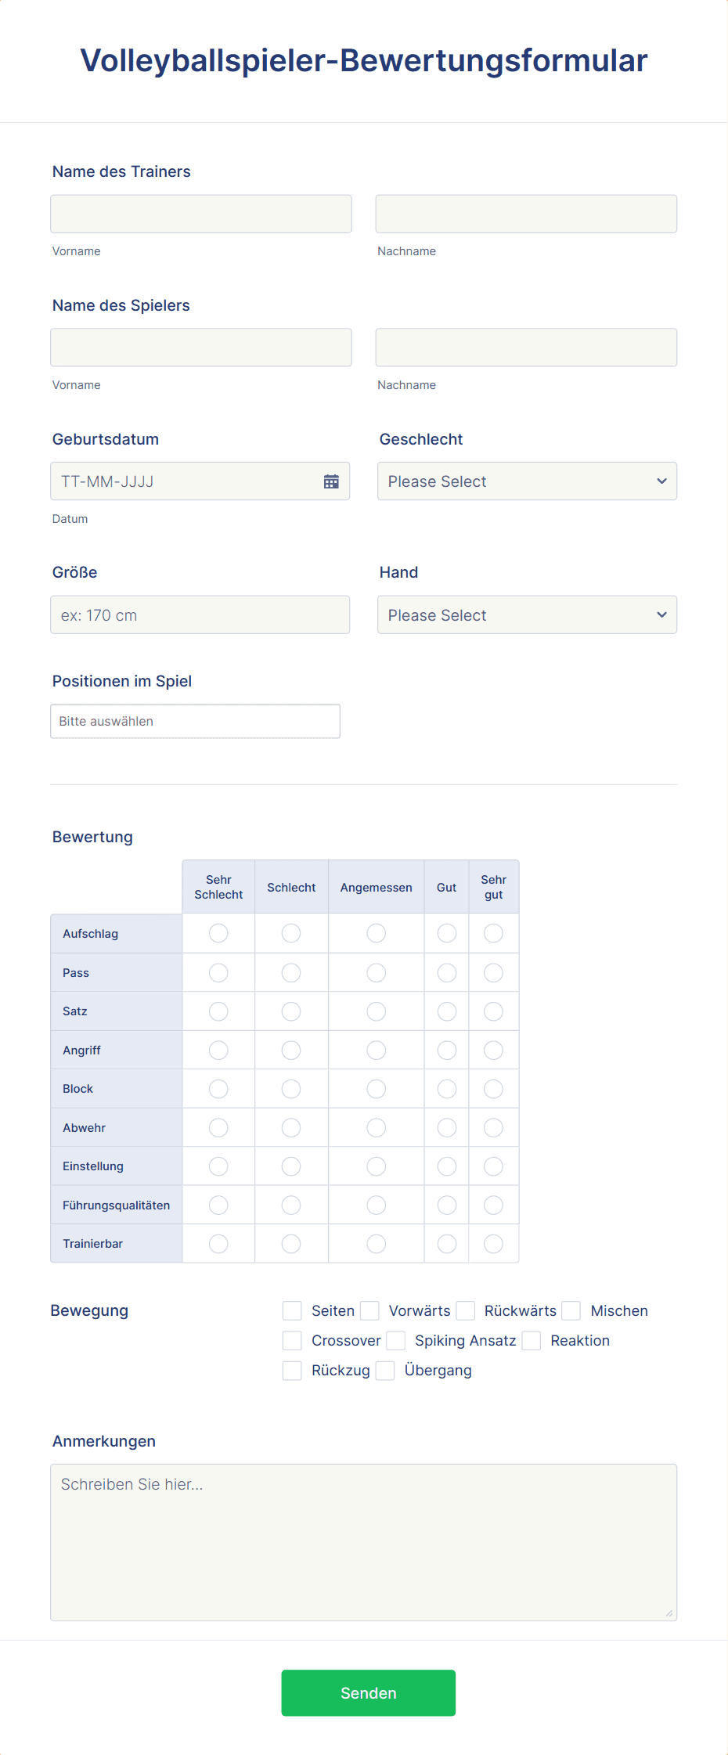Enable the Crossover movement option
Image resolution: width=728 pixels, height=1755 pixels.
click(x=291, y=1340)
